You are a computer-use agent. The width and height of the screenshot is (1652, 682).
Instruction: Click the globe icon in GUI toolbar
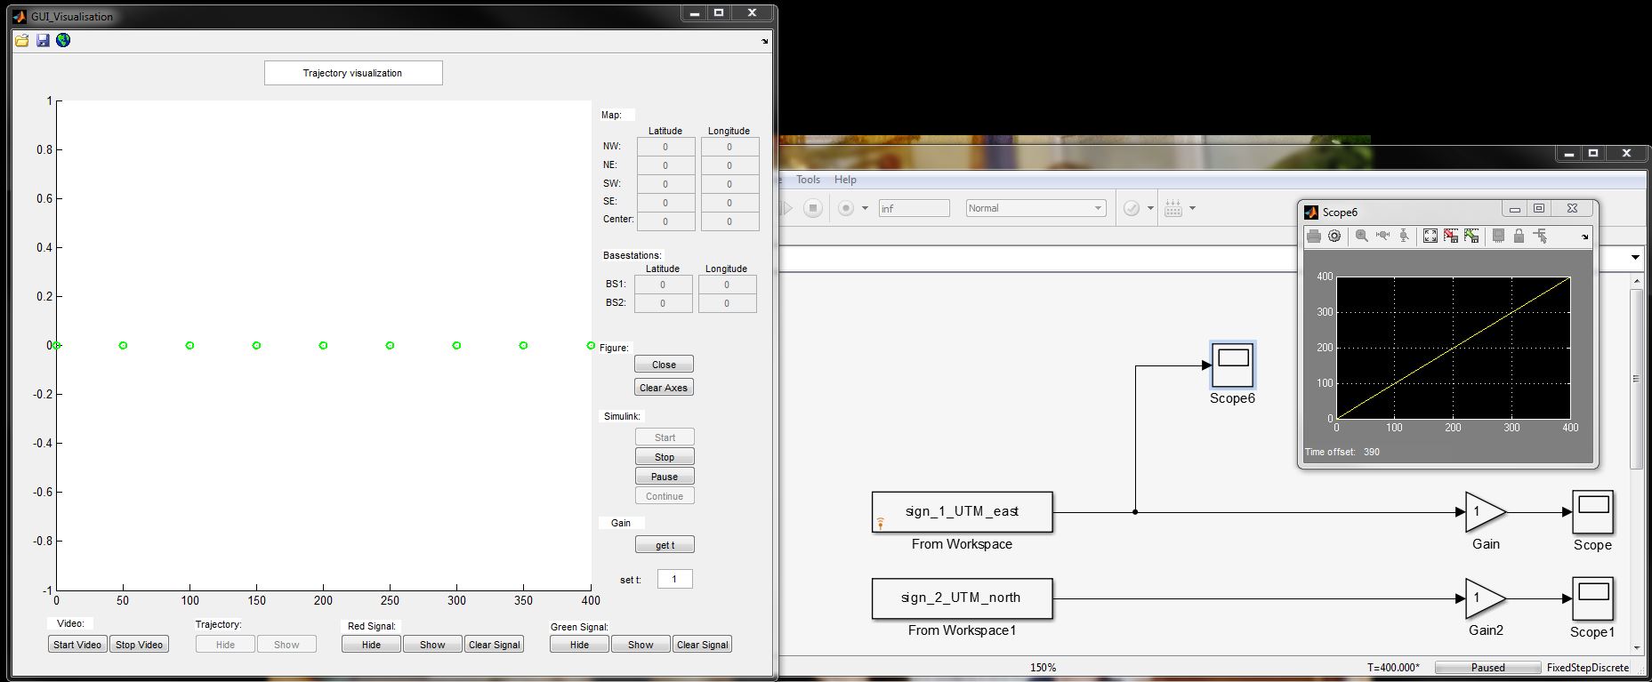point(63,41)
